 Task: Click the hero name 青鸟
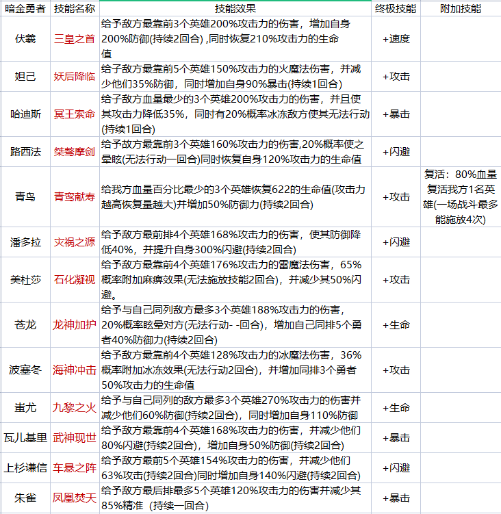tap(25, 196)
